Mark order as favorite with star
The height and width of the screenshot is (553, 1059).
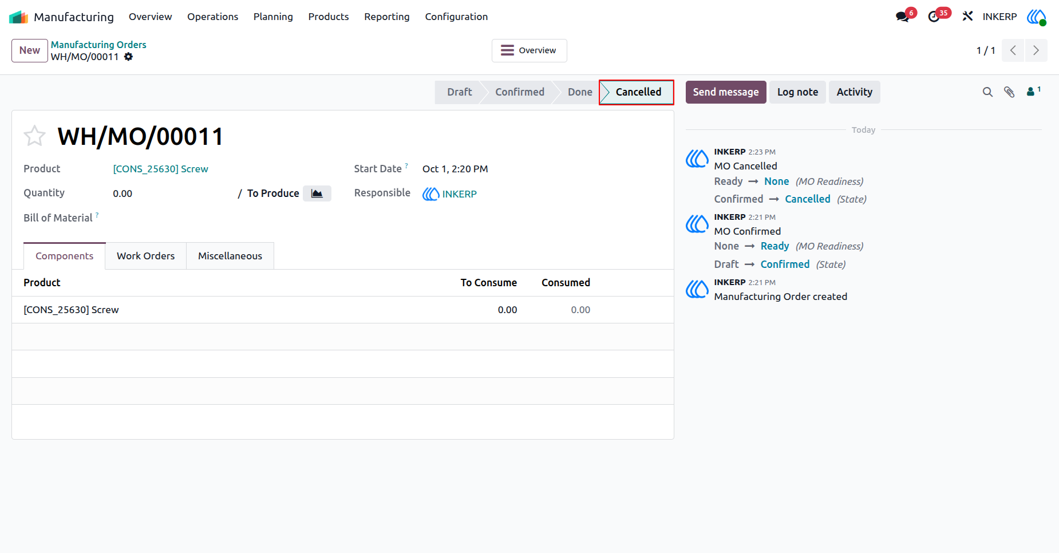(x=34, y=136)
